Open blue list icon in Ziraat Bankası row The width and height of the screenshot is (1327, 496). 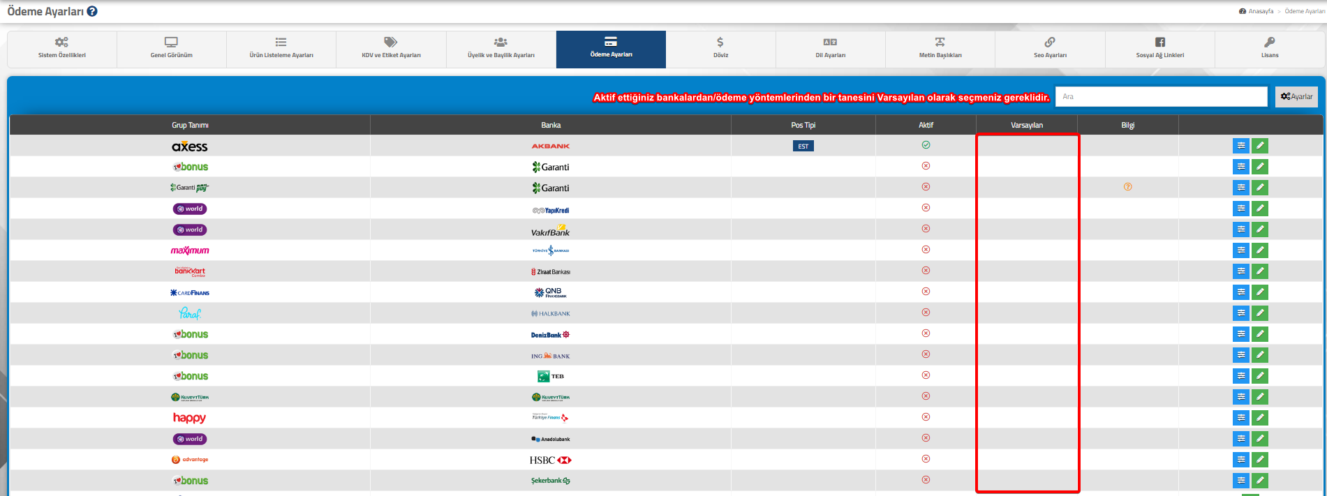point(1241,271)
